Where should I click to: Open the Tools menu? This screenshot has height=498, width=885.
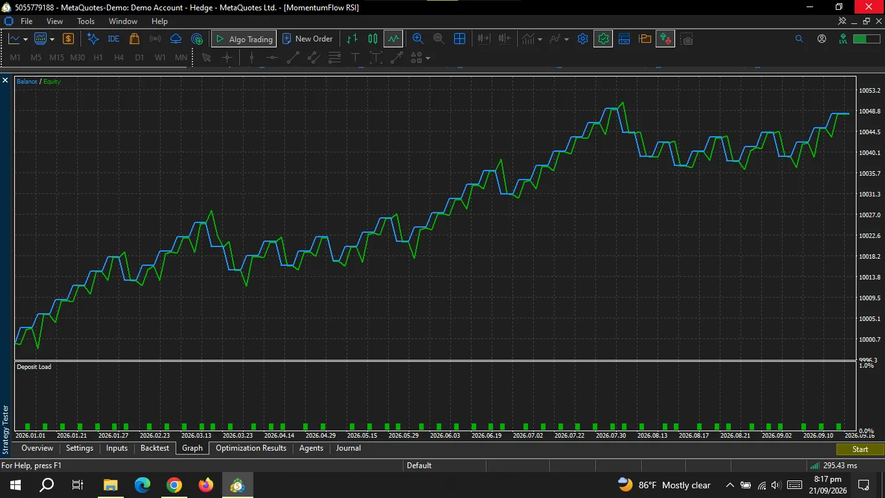tap(86, 21)
